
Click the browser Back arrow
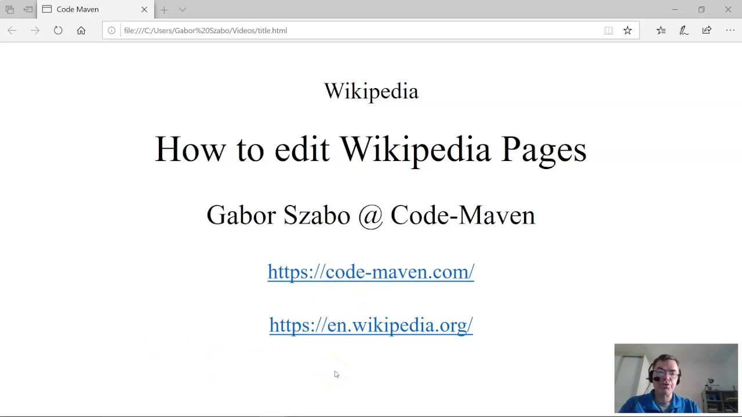pos(12,30)
